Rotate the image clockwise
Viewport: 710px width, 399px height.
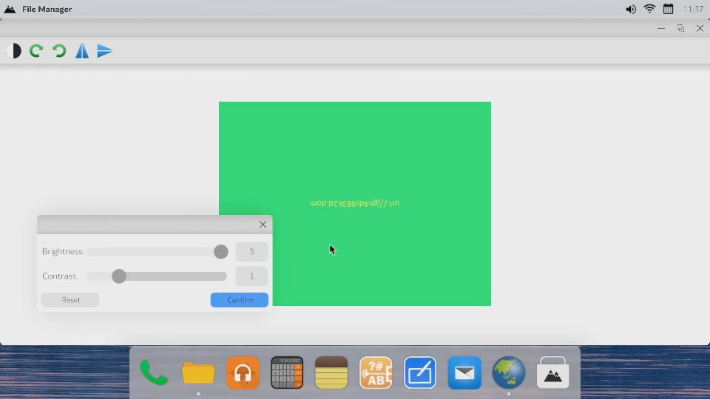click(x=36, y=51)
